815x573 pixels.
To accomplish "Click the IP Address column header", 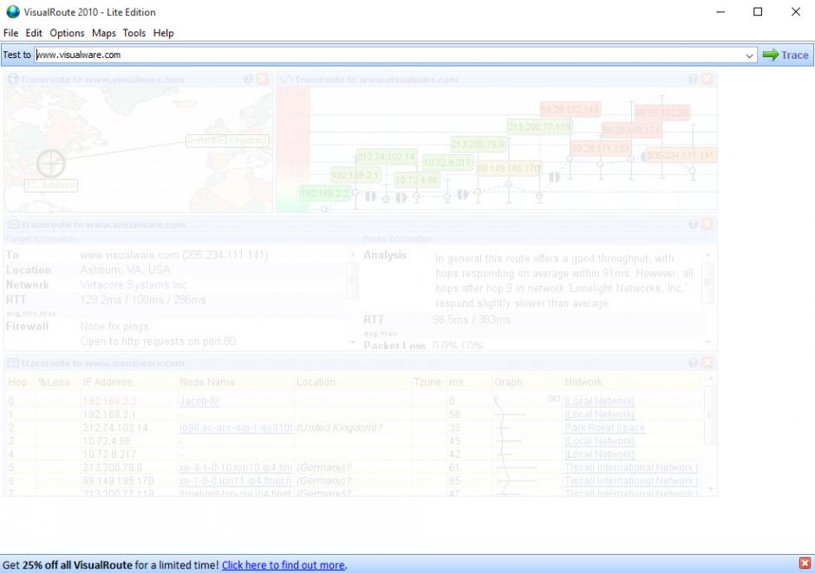I will pyautogui.click(x=107, y=382).
